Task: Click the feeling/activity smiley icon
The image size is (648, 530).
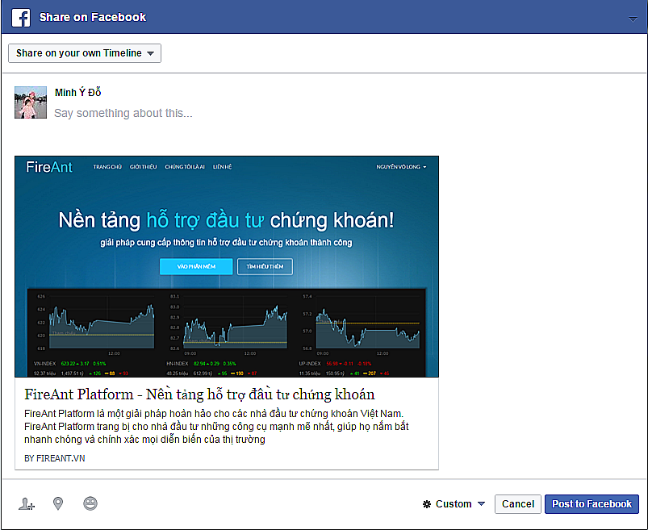Action: click(90, 503)
